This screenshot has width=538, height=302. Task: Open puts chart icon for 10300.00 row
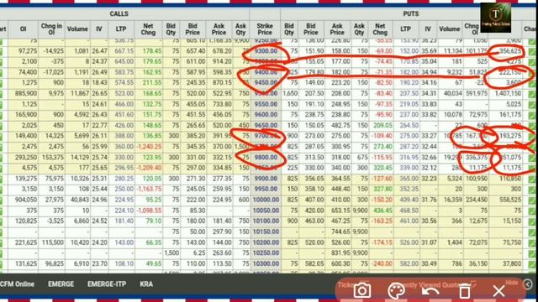(x=532, y=263)
